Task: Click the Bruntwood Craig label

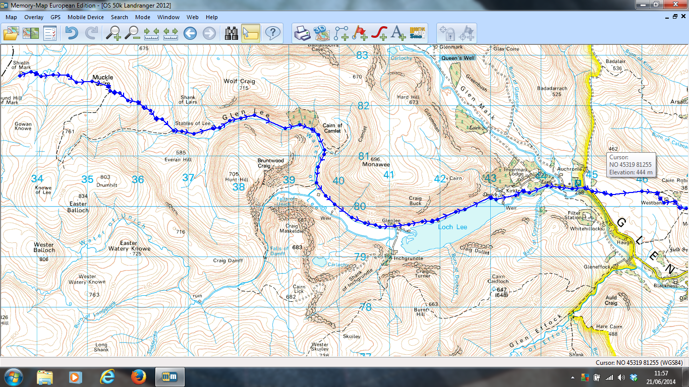Action: [x=271, y=163]
